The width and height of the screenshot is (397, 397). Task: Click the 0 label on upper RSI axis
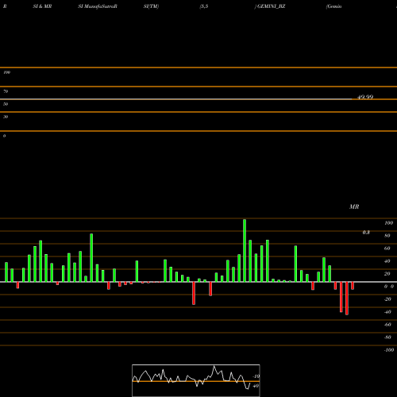click(x=4, y=136)
